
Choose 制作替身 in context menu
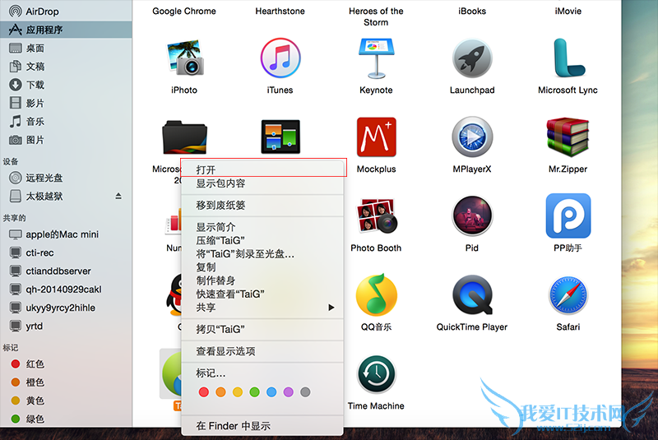coord(262,280)
